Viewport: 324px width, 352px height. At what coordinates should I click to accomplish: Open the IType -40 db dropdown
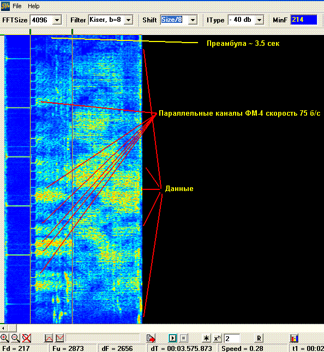pyautogui.click(x=259, y=20)
